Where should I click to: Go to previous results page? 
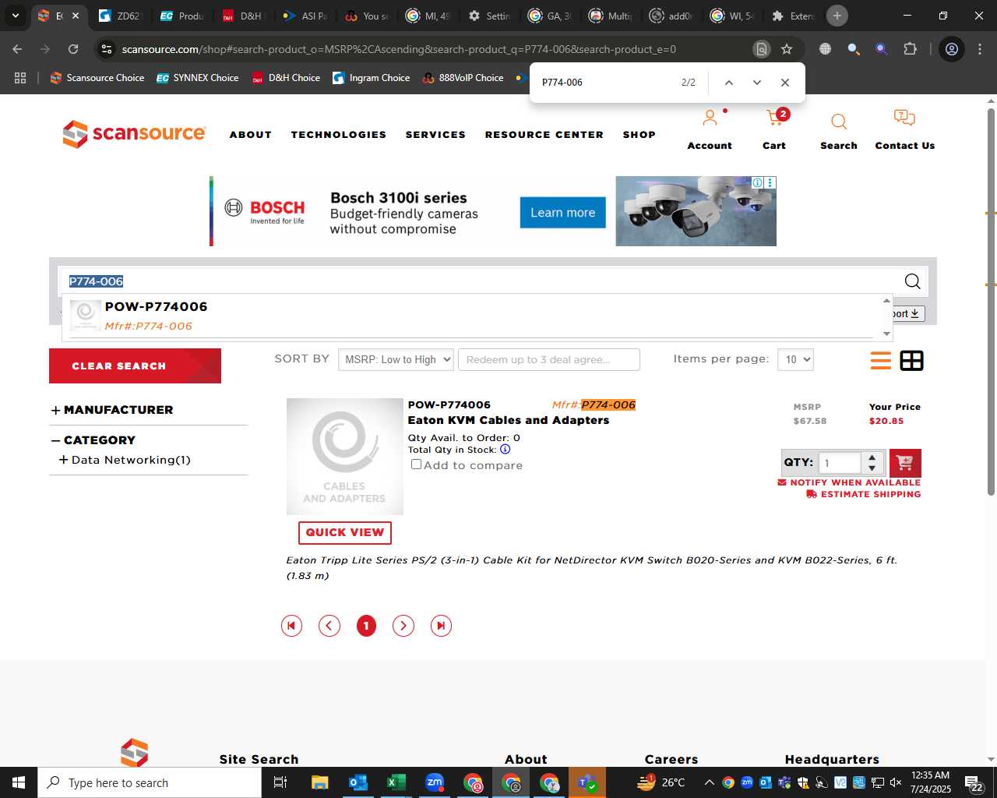329,626
